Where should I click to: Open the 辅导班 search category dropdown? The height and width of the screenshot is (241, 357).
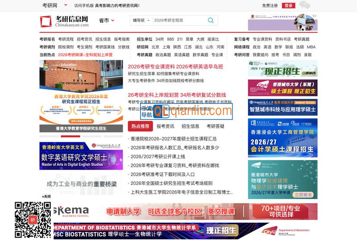141,21
